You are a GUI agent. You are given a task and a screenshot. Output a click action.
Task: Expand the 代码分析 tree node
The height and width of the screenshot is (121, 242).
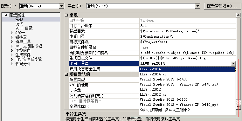[12, 64]
